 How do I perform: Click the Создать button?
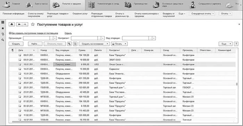(x=16, y=44)
